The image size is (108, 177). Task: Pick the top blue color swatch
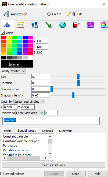pos(25,38)
